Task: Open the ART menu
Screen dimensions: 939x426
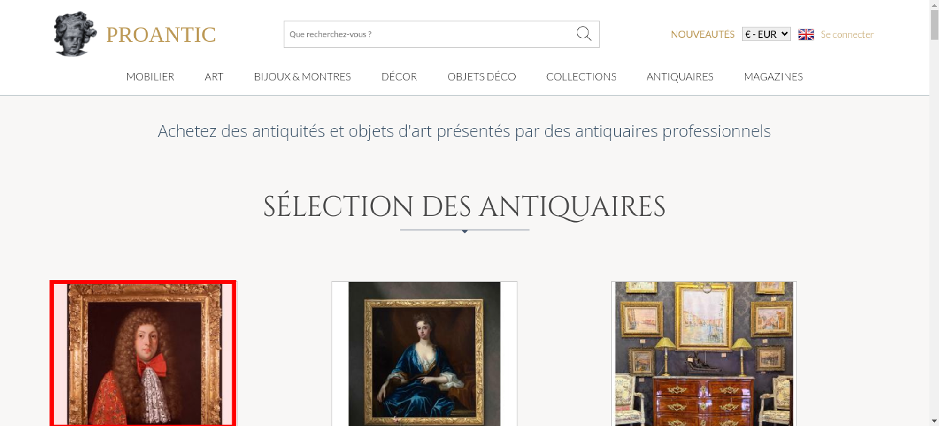Action: pos(214,76)
